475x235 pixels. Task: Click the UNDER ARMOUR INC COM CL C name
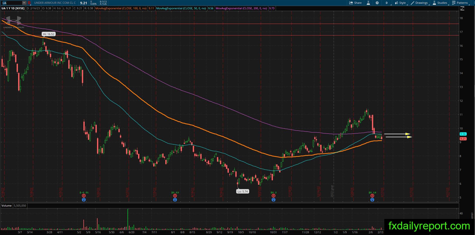tap(55, 3)
